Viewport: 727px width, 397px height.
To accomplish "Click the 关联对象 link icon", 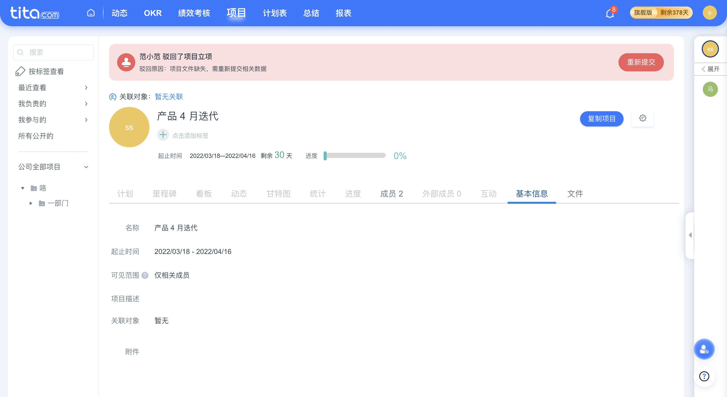I will coord(113,97).
